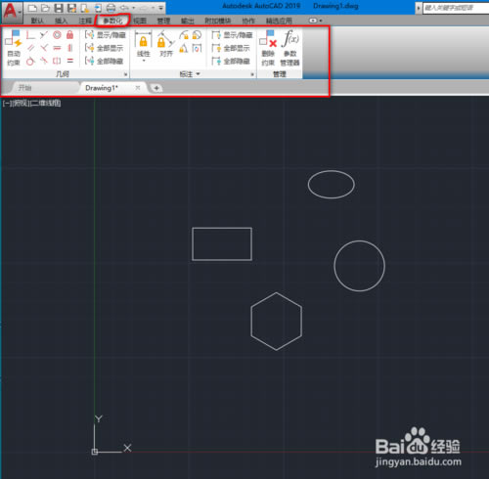Open the 开始 file tab
489x479 pixels.
[25, 88]
